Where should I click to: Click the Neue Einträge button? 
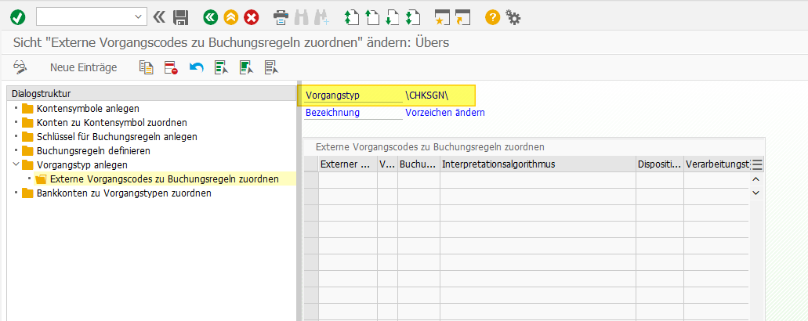(x=83, y=67)
